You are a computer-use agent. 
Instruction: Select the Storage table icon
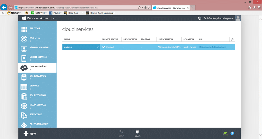click(24, 87)
